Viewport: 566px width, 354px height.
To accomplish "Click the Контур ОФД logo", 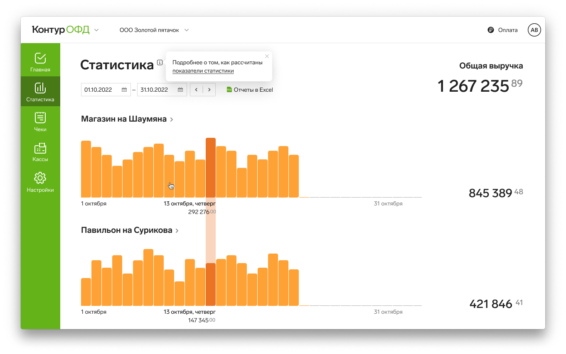I will [61, 30].
